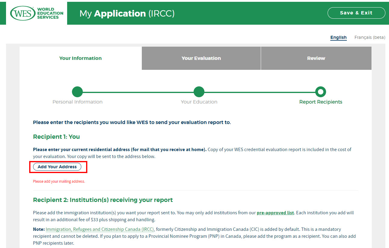Click the 'Please add your mailing address.' error text

click(x=59, y=181)
